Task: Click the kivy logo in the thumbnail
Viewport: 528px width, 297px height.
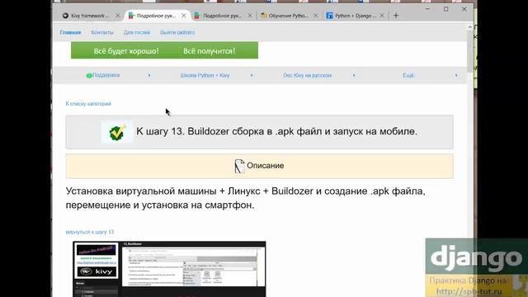Action: coord(97,271)
